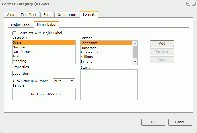Choose Date/Time category

click(21, 52)
